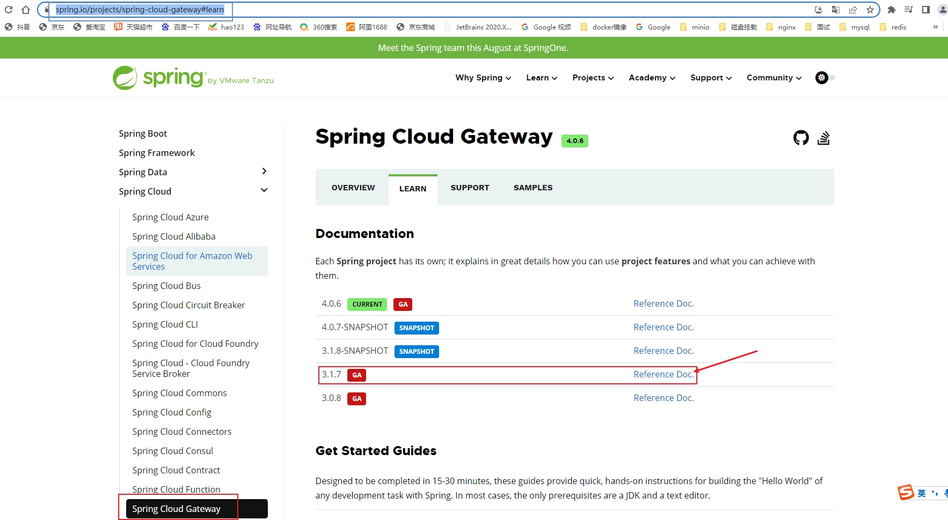Click the SpringOne announcement banner
Image resolution: width=948 pixels, height=520 pixels.
[473, 48]
